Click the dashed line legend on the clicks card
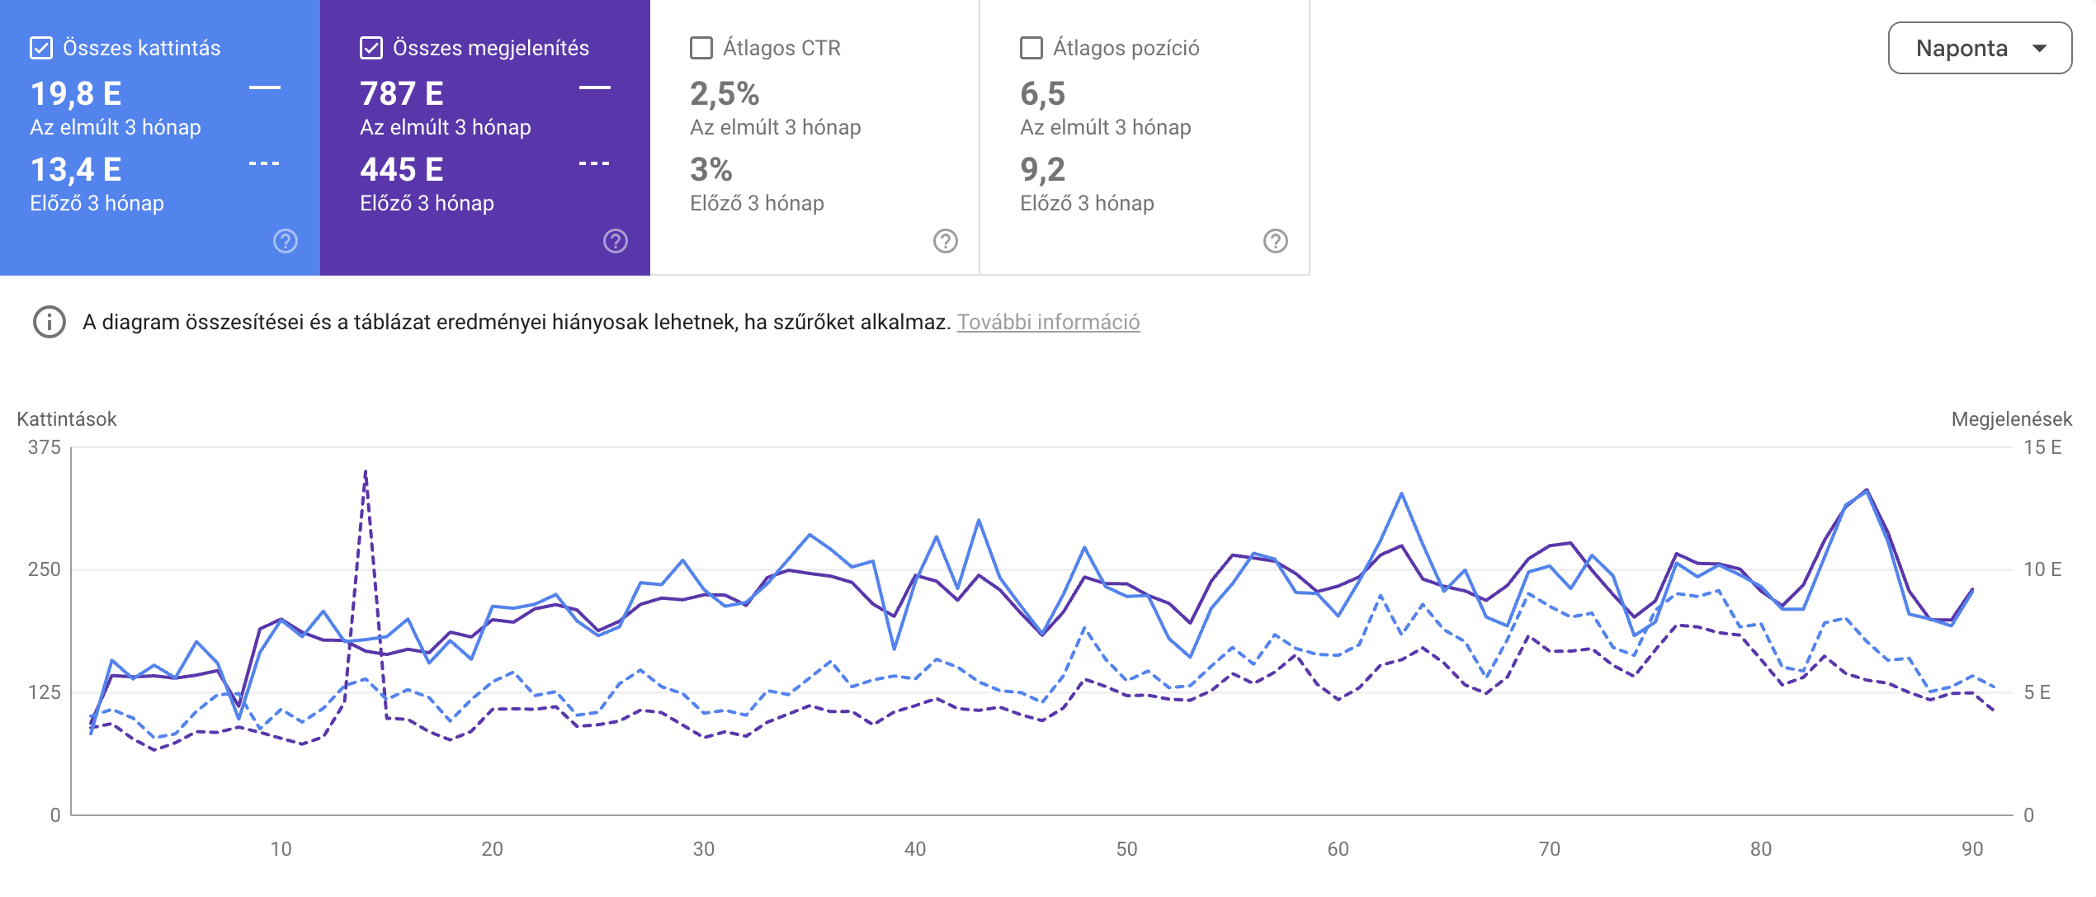Screen dimensions: 2096x897 point(263,165)
